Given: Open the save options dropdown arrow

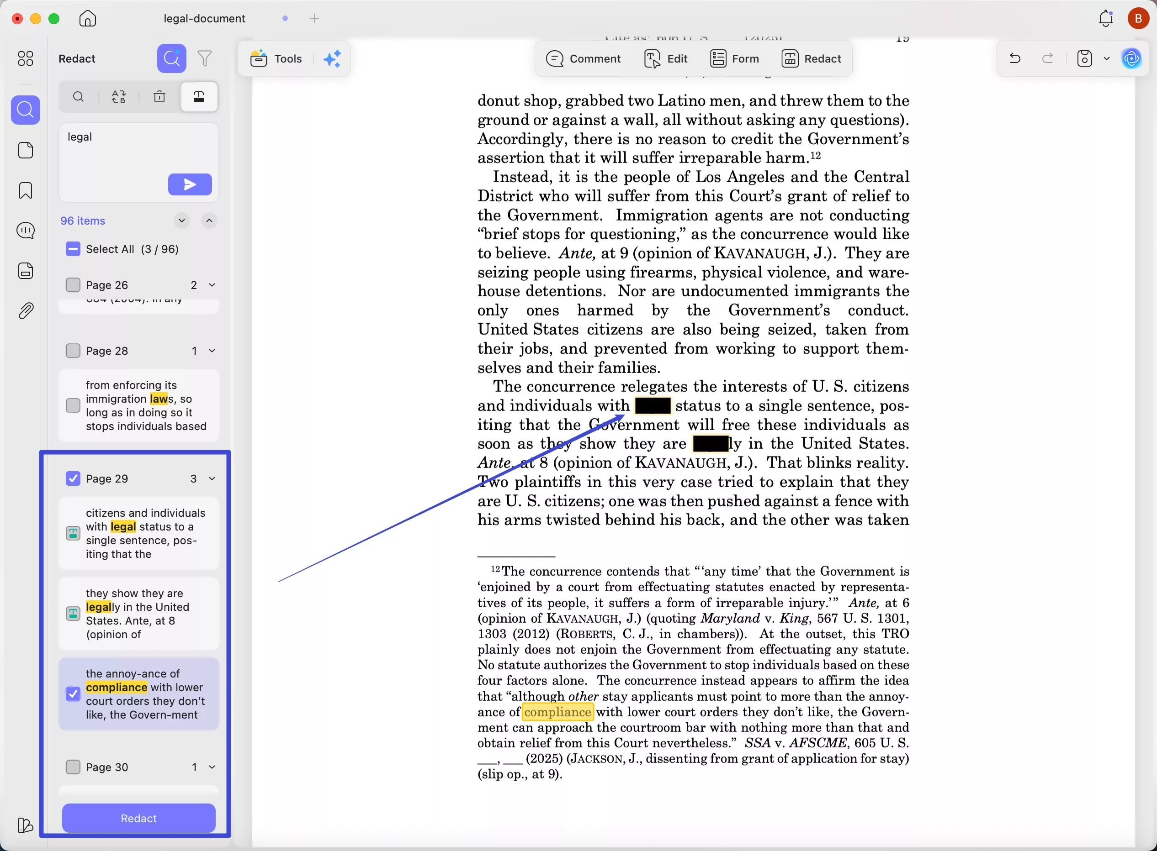Looking at the screenshot, I should click(1106, 59).
